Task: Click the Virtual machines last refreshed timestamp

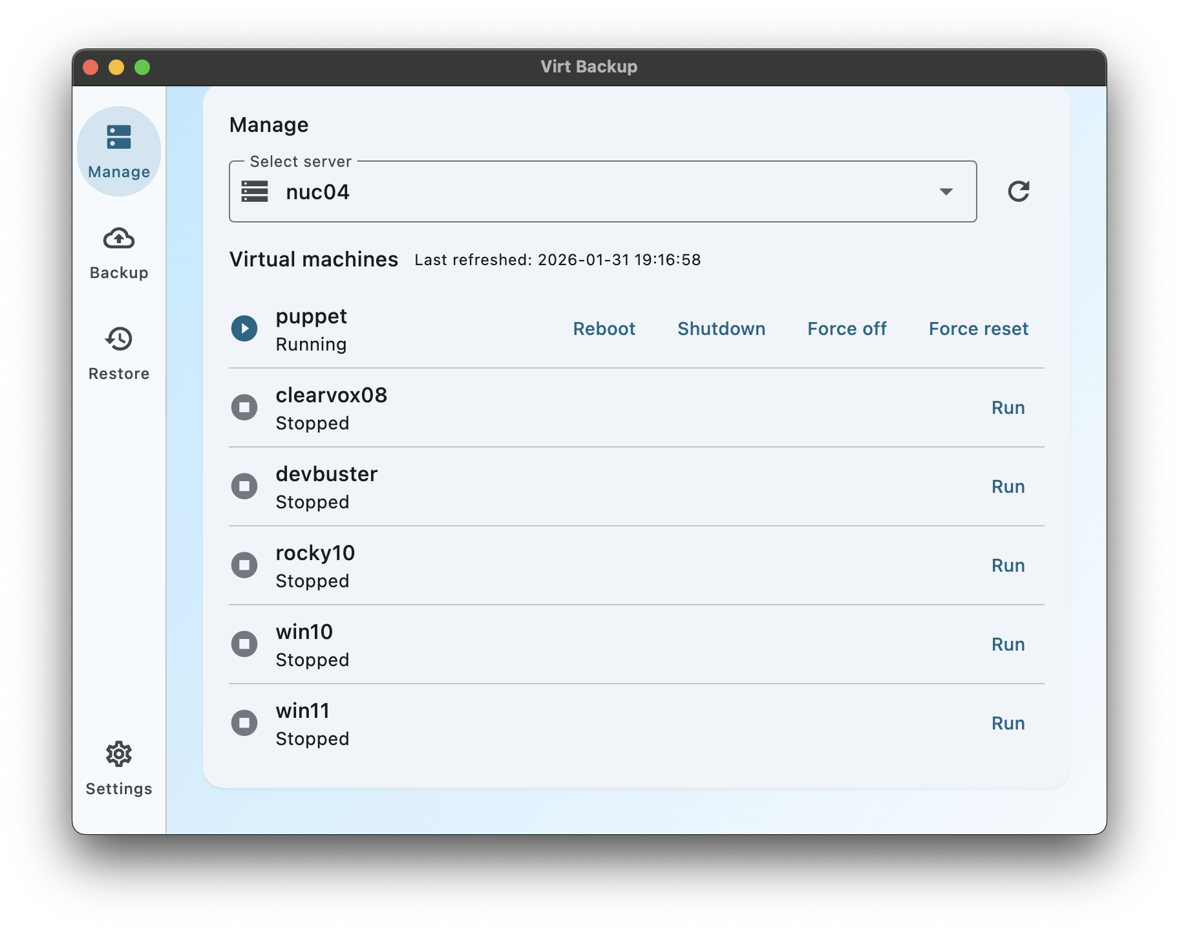Action: (558, 259)
